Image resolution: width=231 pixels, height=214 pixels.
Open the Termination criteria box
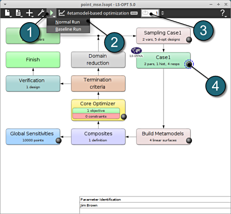[x=98, y=84]
